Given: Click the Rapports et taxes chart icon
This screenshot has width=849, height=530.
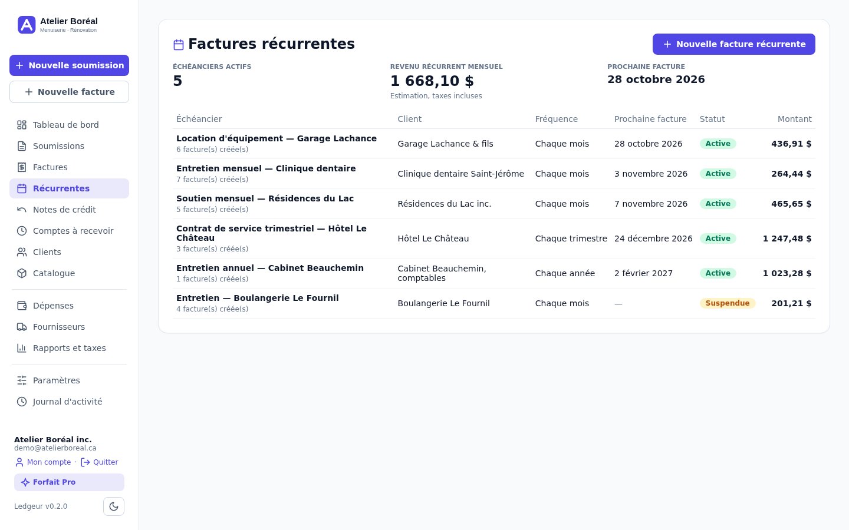Looking at the screenshot, I should [x=22, y=348].
